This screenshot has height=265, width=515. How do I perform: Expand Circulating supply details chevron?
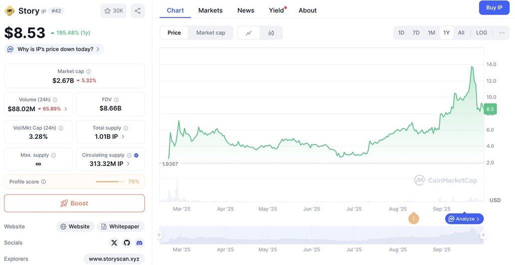(128, 164)
